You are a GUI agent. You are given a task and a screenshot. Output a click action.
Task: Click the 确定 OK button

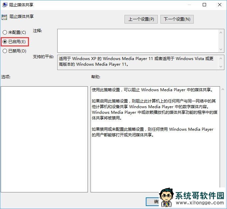[153, 201]
